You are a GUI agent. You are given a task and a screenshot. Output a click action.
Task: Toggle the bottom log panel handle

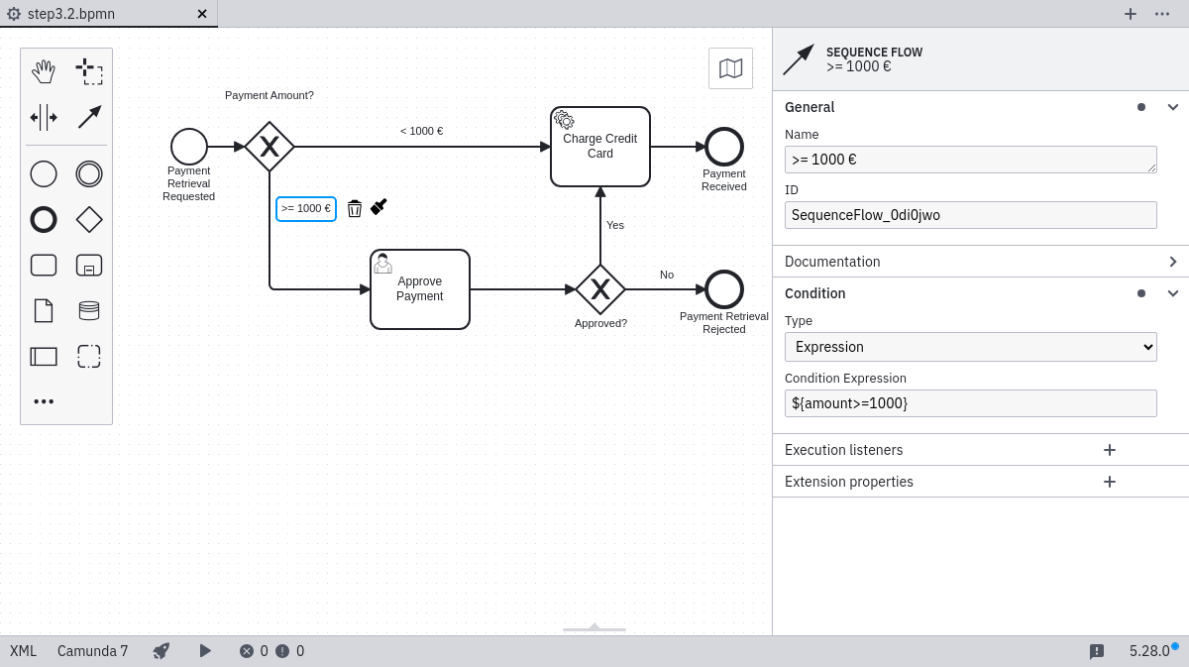(x=594, y=627)
